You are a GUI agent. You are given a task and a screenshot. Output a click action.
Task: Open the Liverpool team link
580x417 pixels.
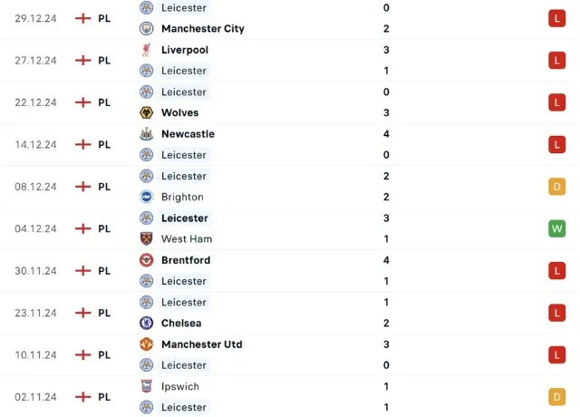pos(185,50)
